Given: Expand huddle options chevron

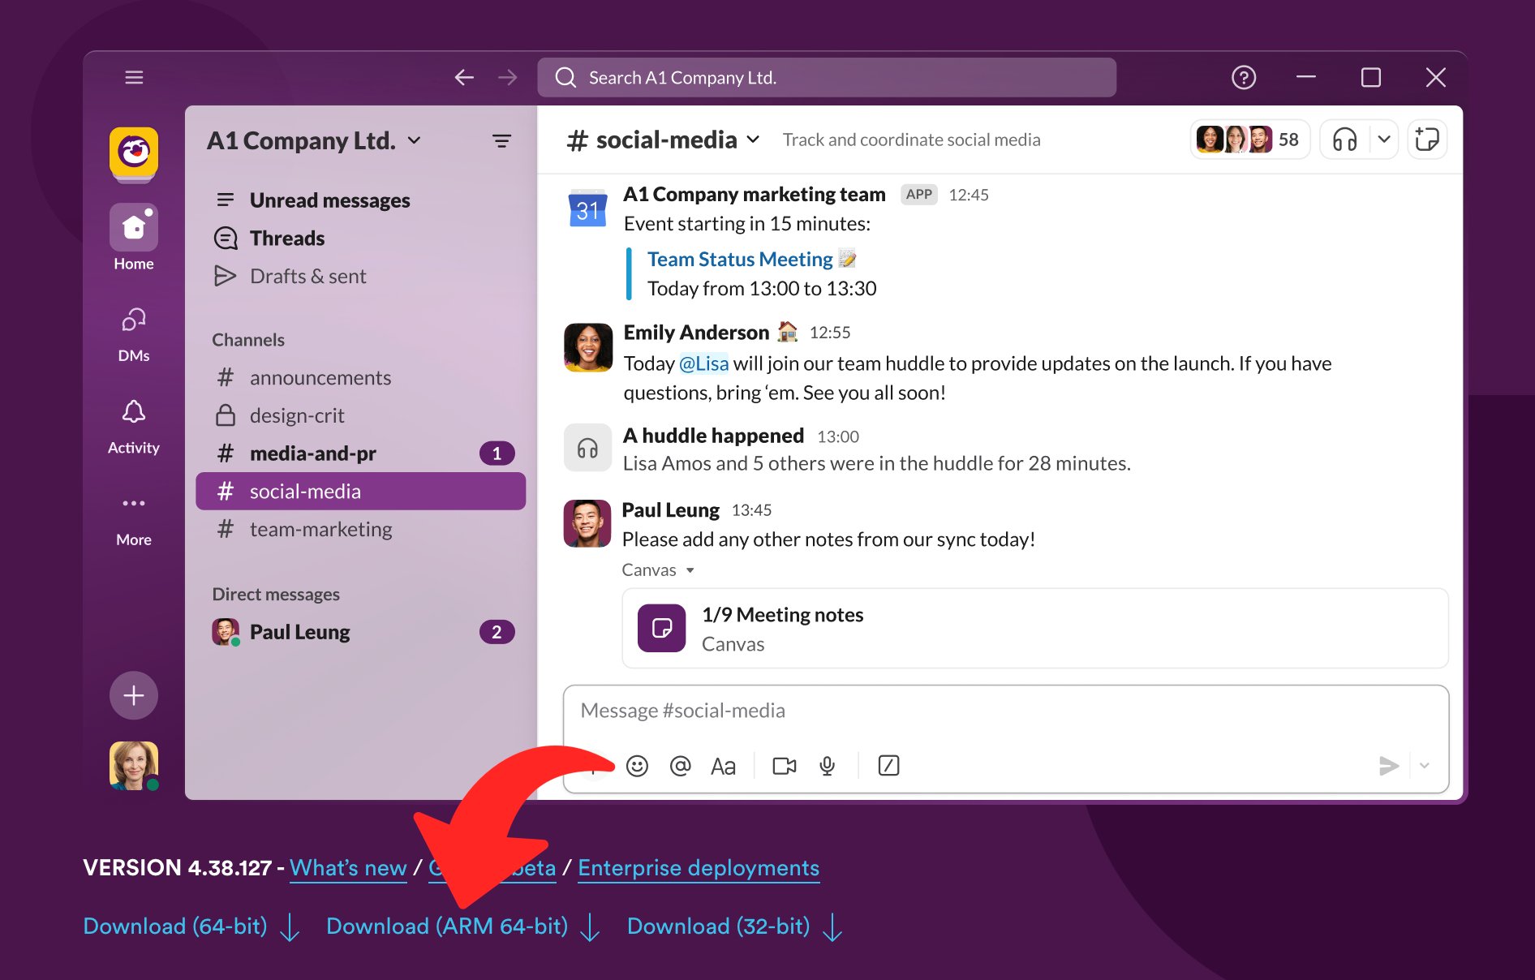Looking at the screenshot, I should click(x=1384, y=140).
